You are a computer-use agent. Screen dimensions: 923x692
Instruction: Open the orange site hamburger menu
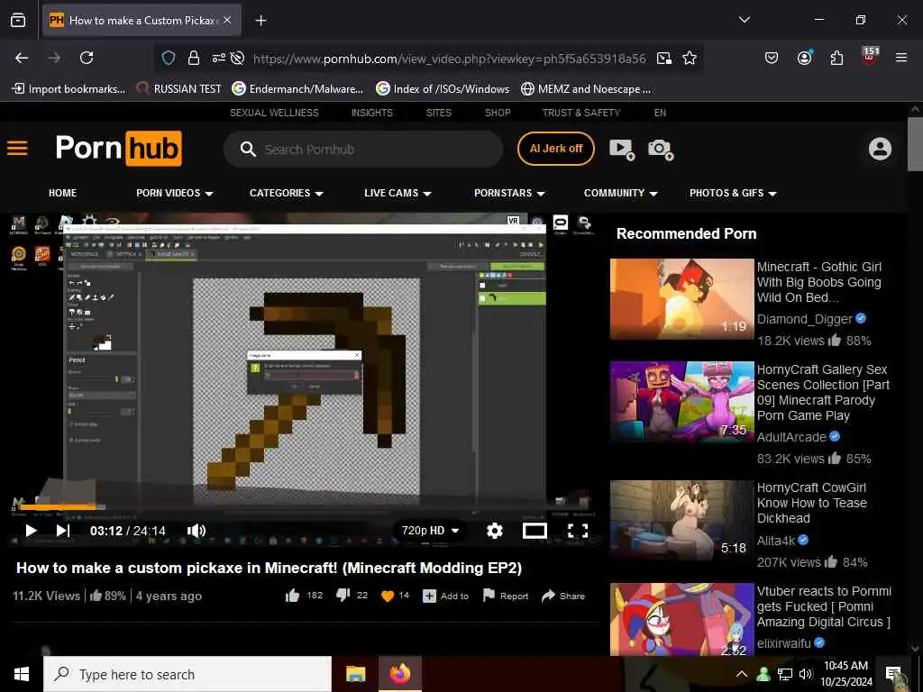pos(17,148)
